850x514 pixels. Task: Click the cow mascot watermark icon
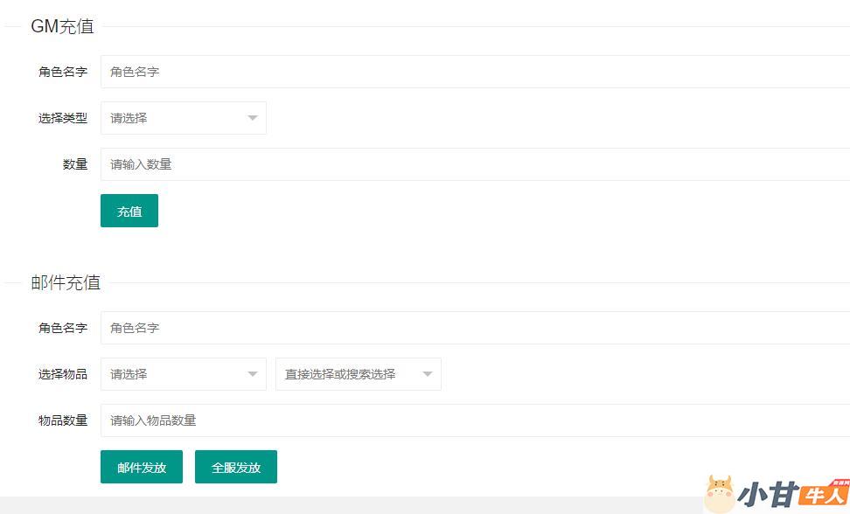[x=719, y=494]
